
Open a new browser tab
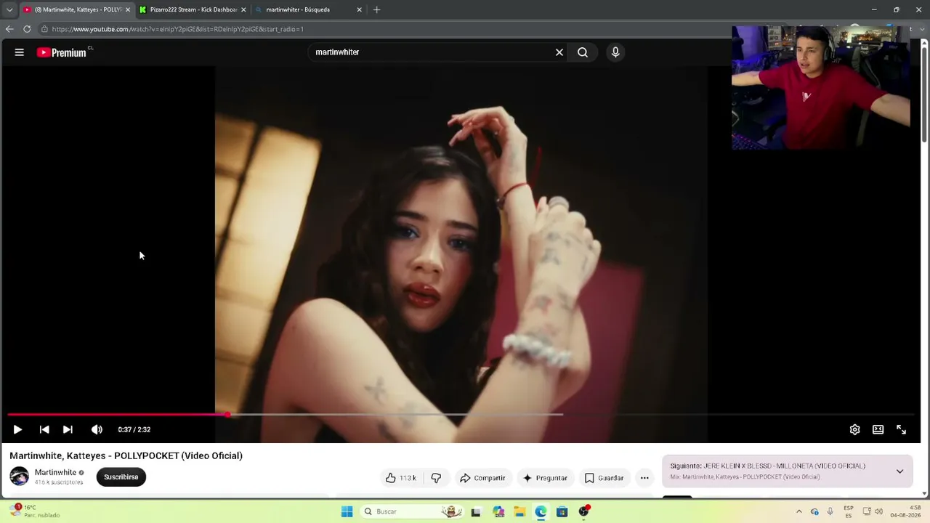pyautogui.click(x=376, y=9)
